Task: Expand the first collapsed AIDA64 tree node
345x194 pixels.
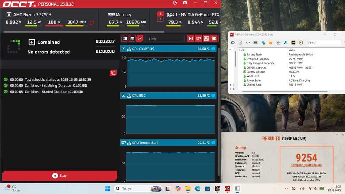Action: (x=230, y=85)
